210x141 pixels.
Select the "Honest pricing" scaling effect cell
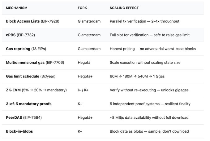click(153, 49)
